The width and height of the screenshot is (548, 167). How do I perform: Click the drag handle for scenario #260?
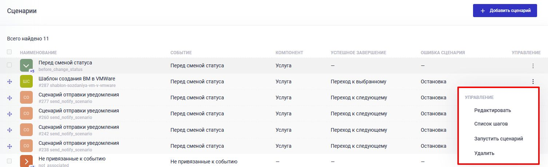(10, 114)
